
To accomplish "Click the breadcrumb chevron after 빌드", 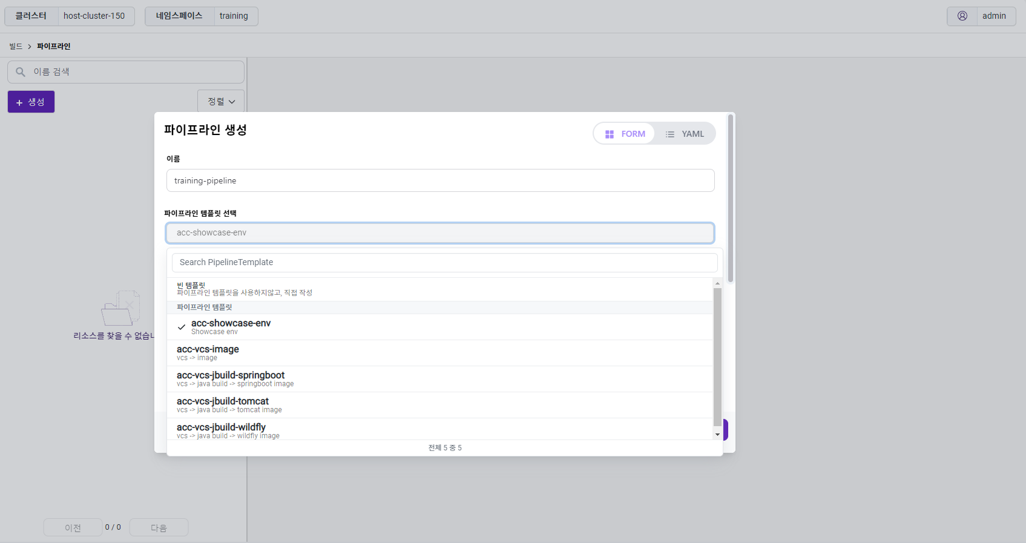I will pos(29,47).
